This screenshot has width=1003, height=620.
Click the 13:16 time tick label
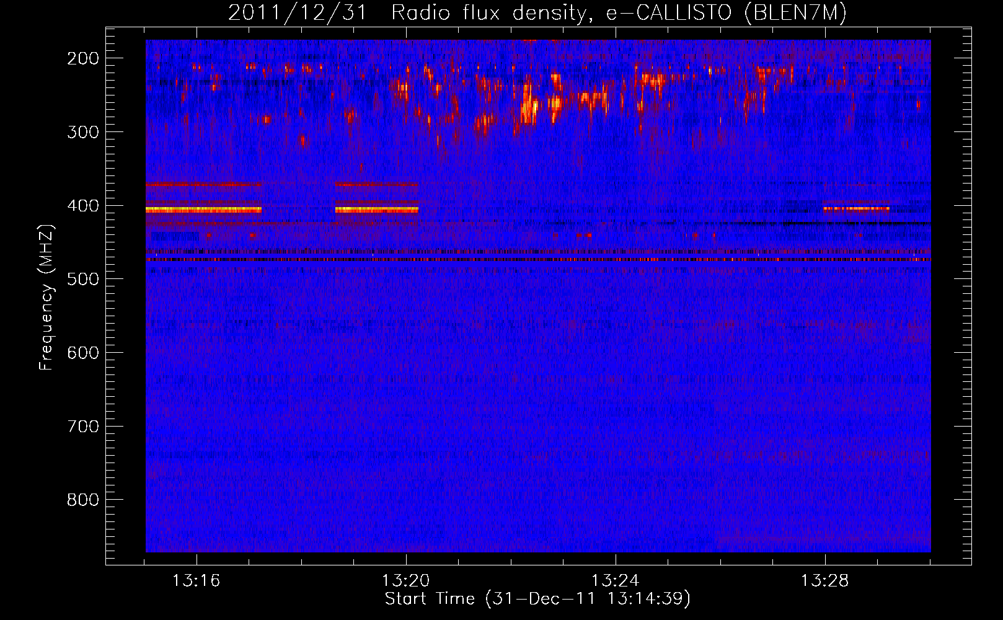(197, 581)
